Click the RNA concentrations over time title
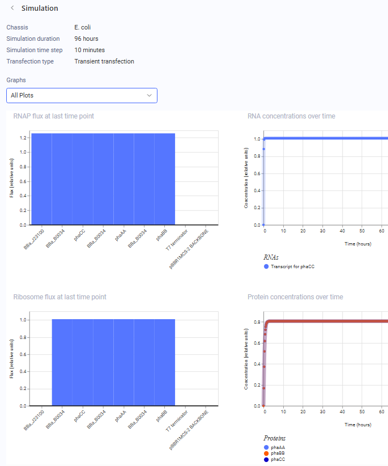 [x=291, y=116]
